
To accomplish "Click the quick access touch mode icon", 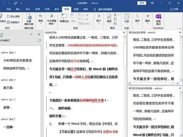I will [x=16, y=3].
